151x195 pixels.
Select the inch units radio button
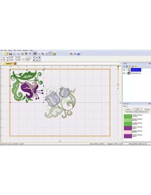1,60
